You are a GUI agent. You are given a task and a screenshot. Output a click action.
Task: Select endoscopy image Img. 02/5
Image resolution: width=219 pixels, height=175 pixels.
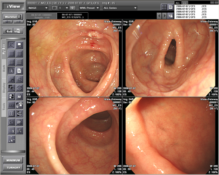pos(170,58)
